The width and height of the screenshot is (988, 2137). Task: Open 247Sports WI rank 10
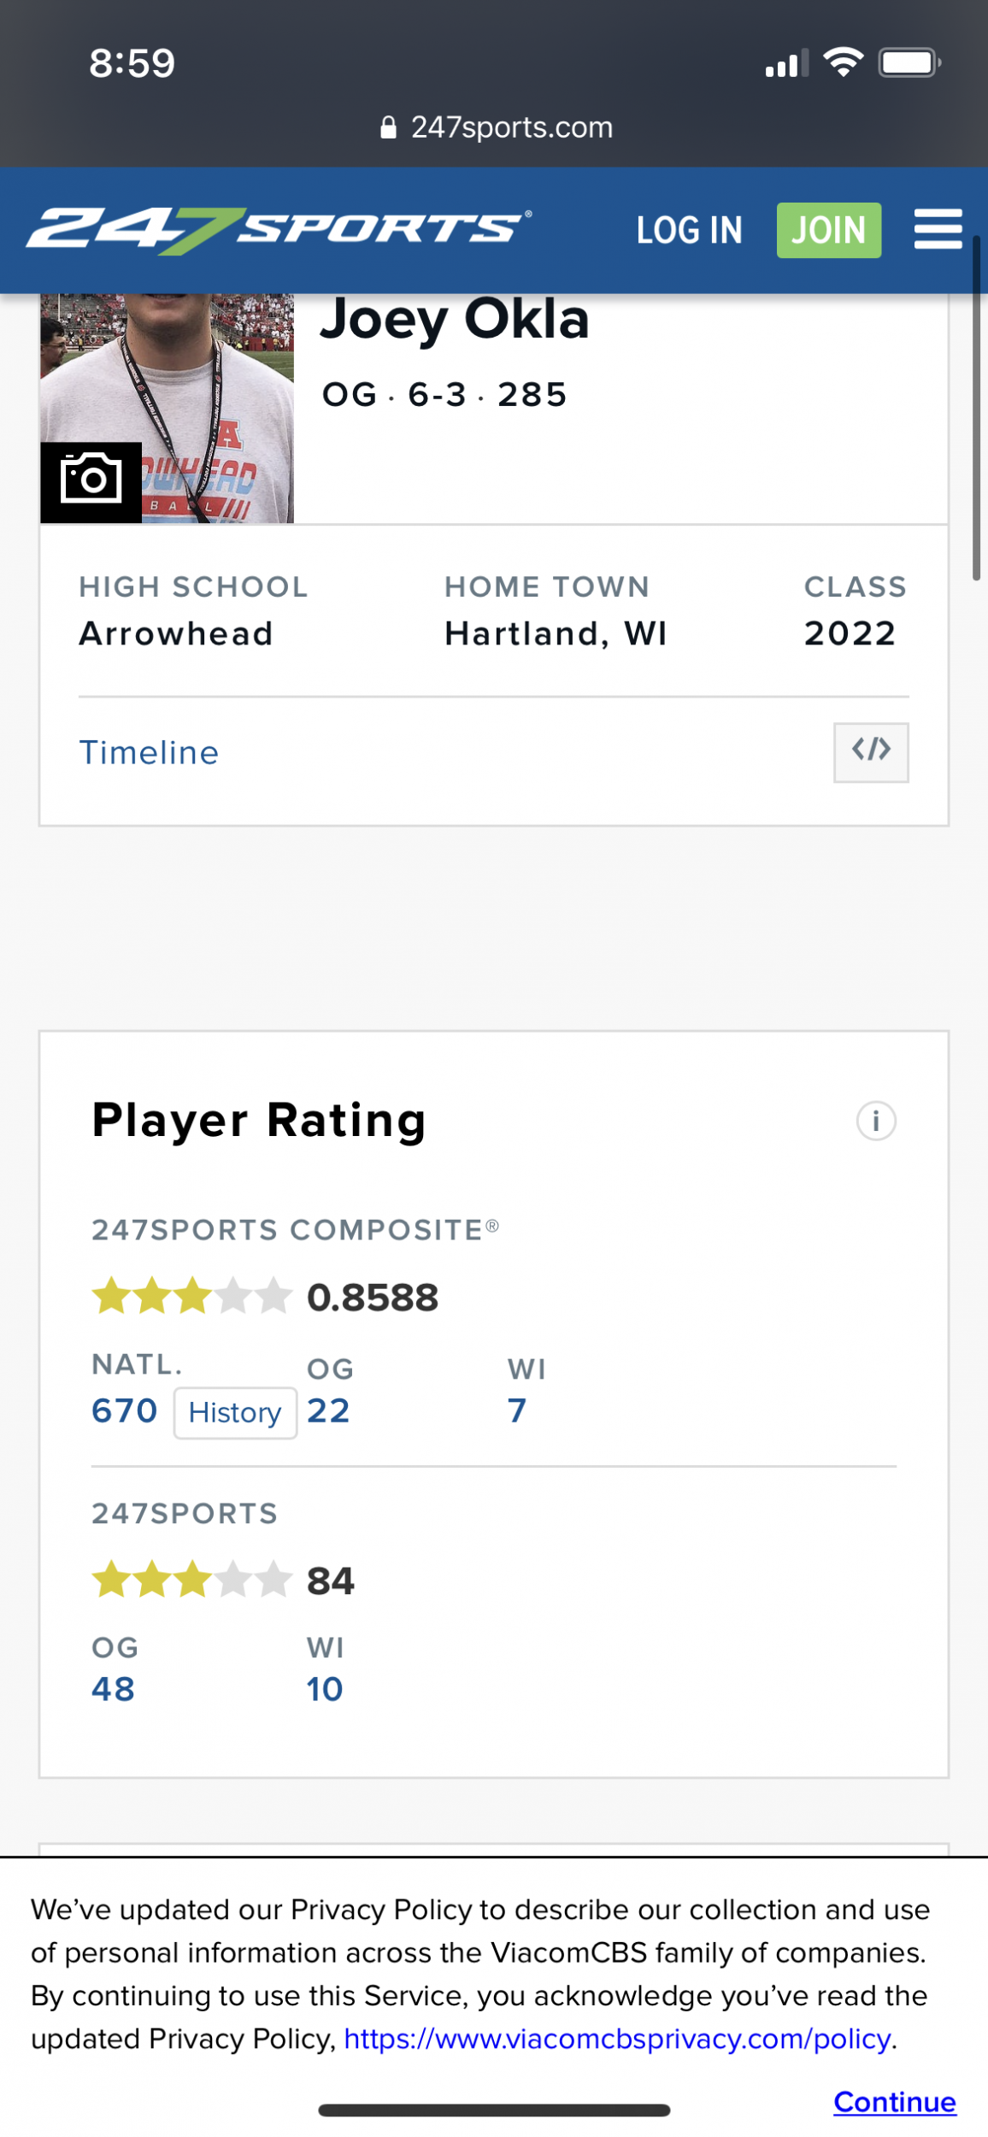click(325, 1689)
